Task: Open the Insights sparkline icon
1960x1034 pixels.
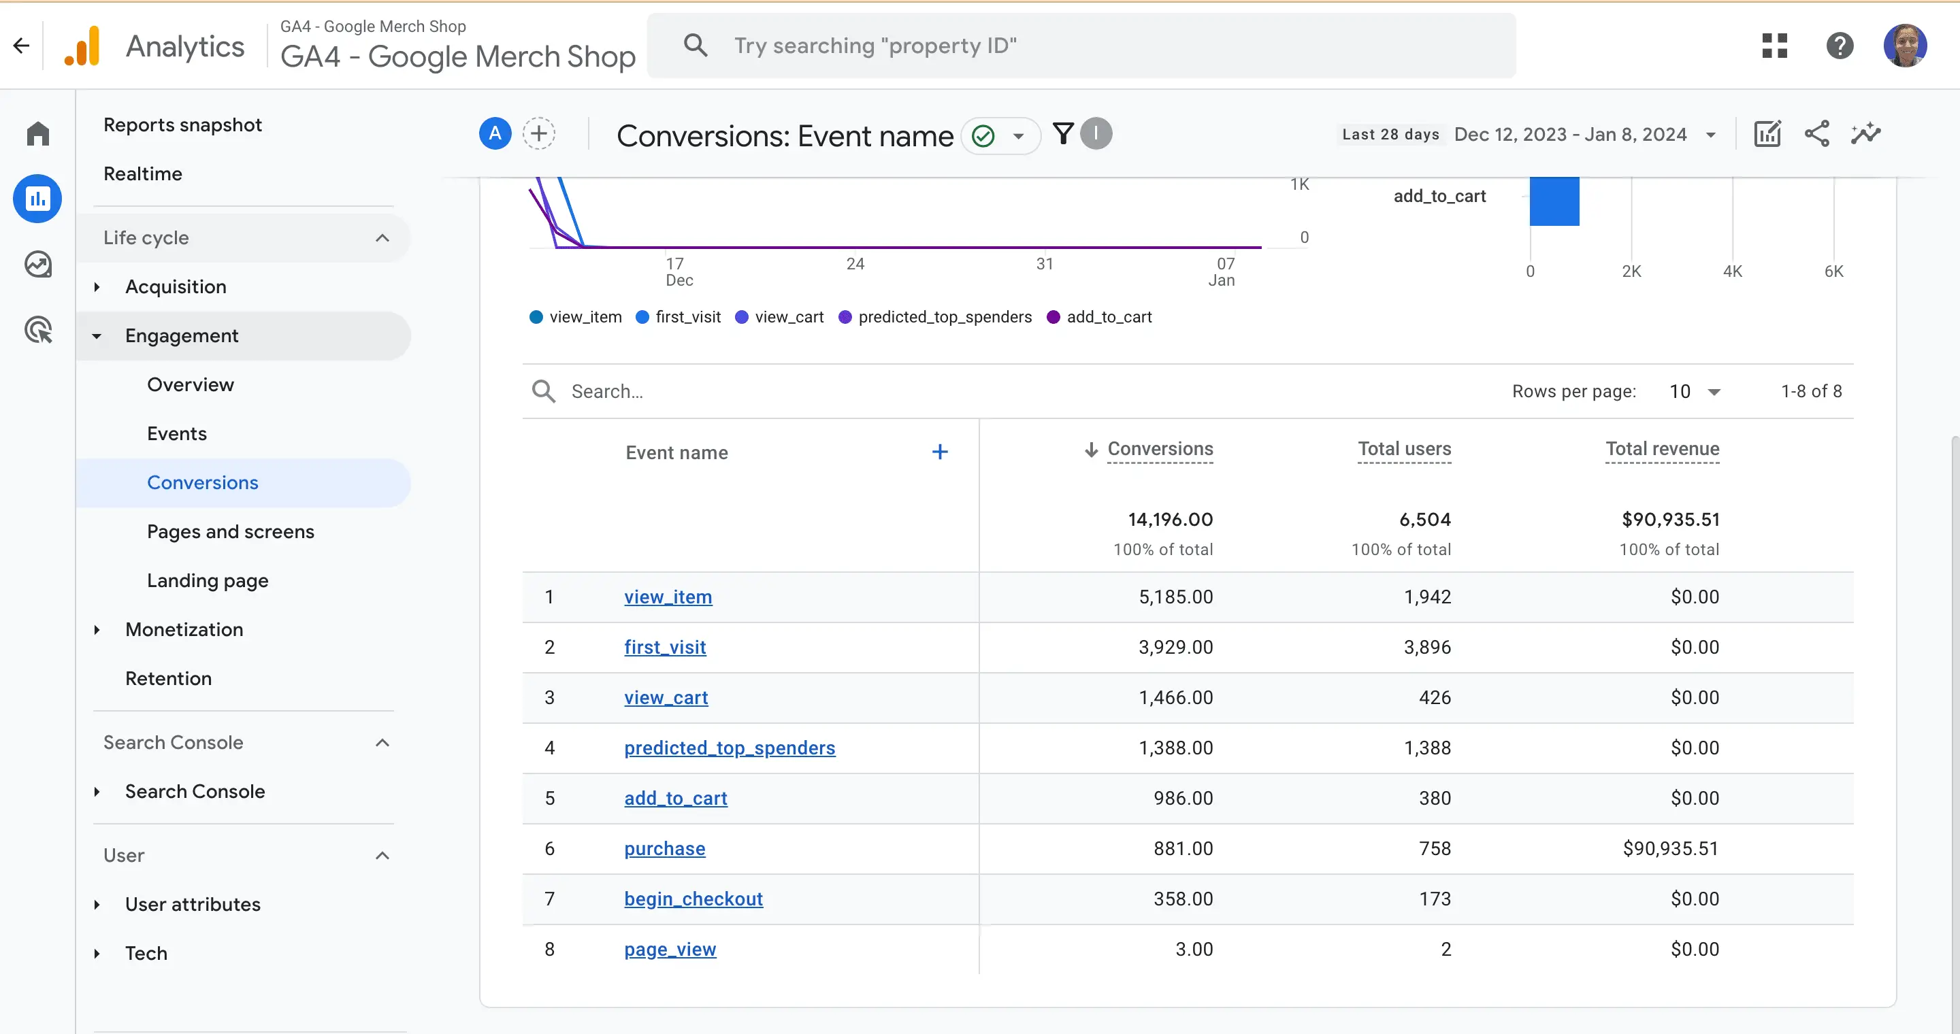Action: coord(1865,134)
